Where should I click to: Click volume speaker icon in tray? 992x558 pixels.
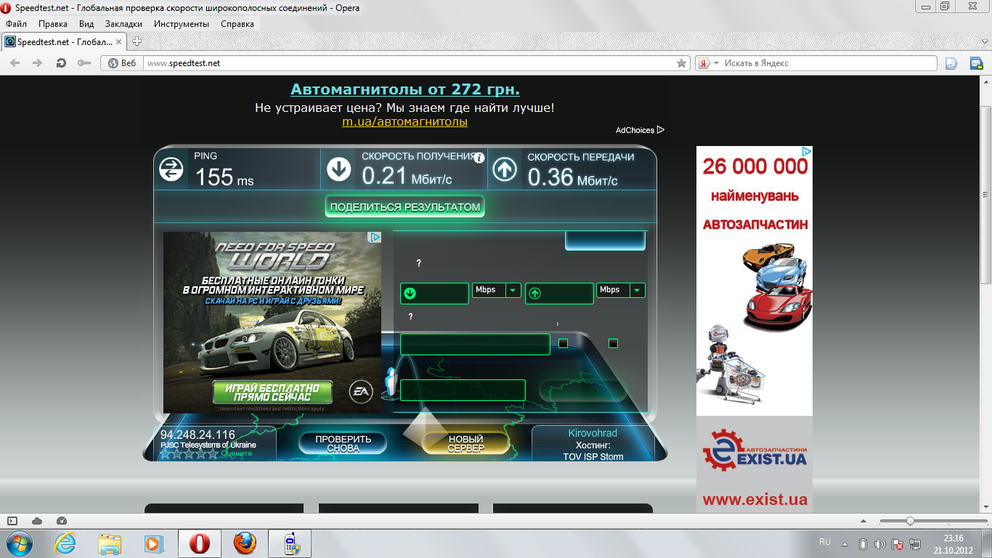click(880, 544)
